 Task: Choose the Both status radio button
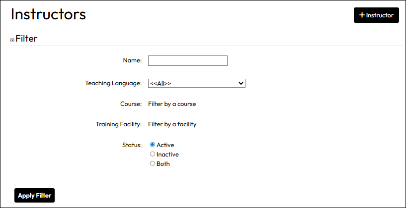point(153,163)
